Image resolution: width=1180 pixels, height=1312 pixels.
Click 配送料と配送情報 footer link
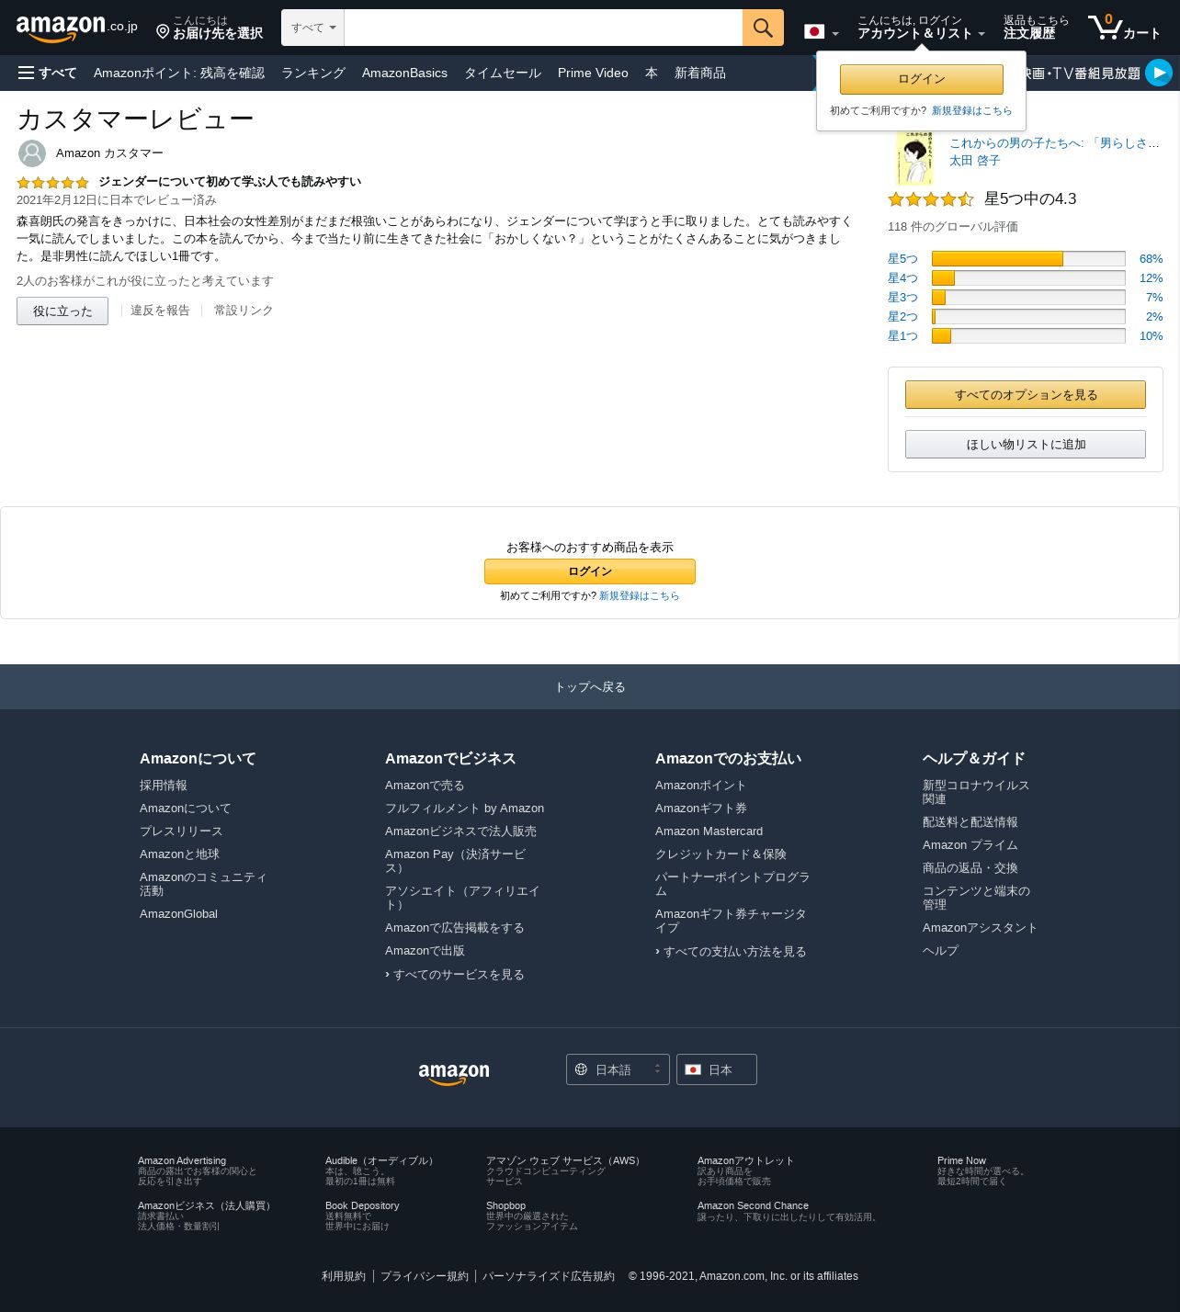click(970, 822)
